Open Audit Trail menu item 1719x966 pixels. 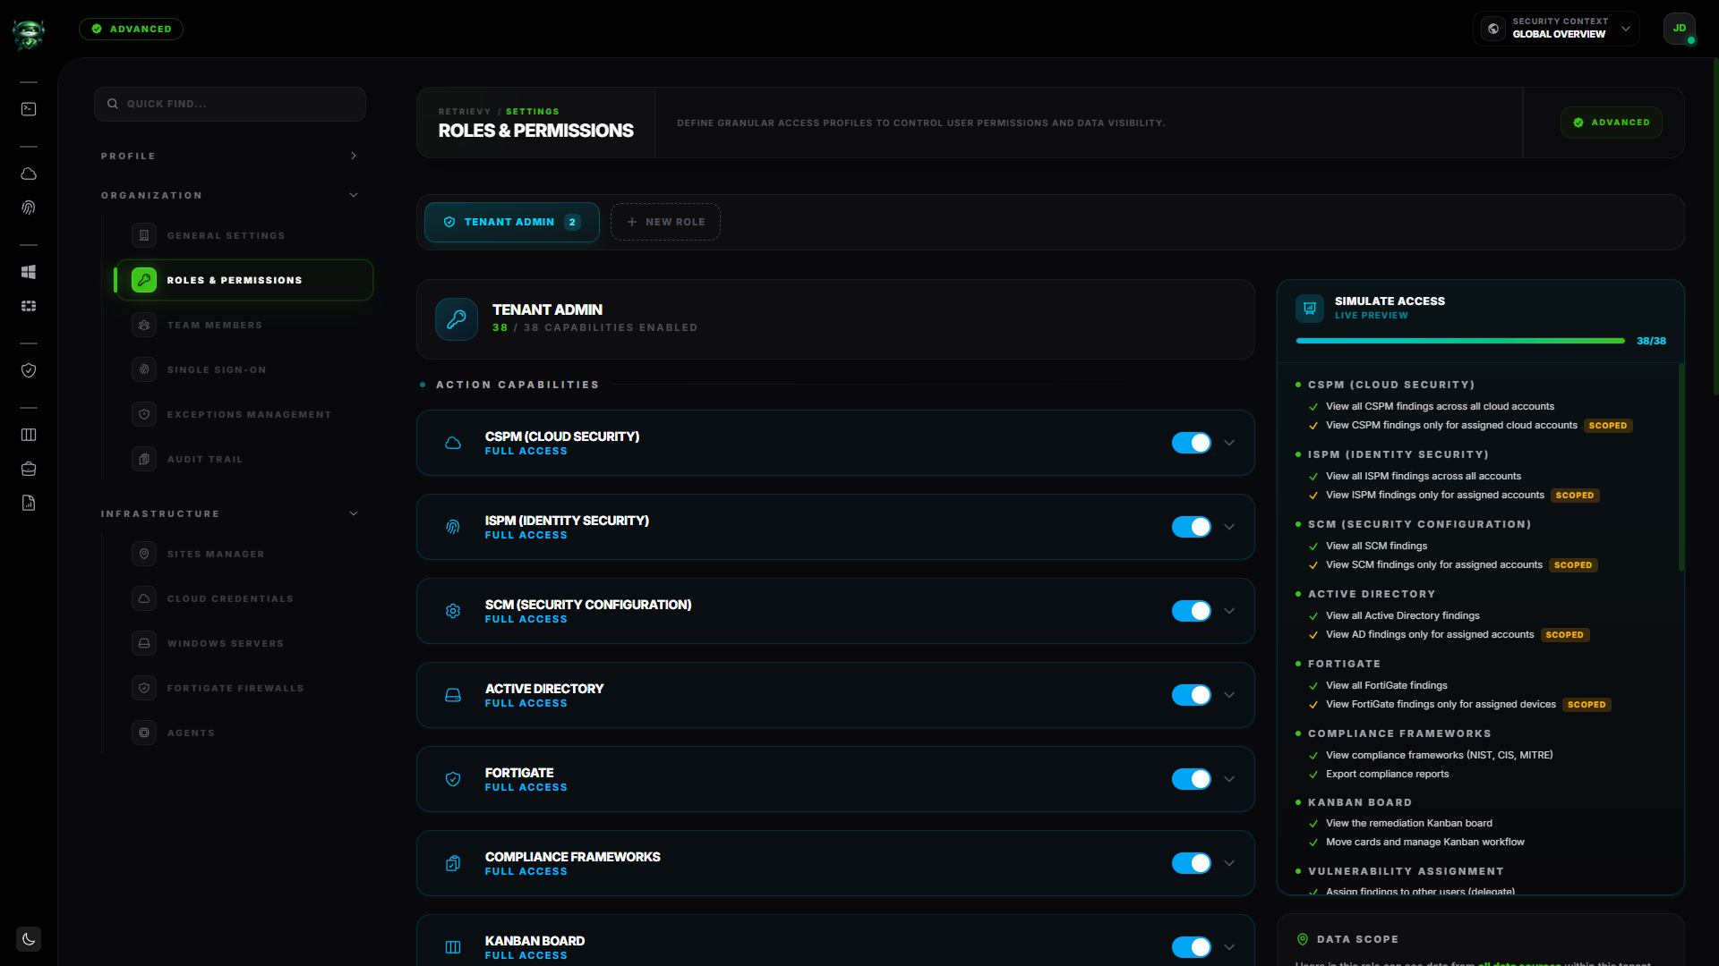coord(244,459)
